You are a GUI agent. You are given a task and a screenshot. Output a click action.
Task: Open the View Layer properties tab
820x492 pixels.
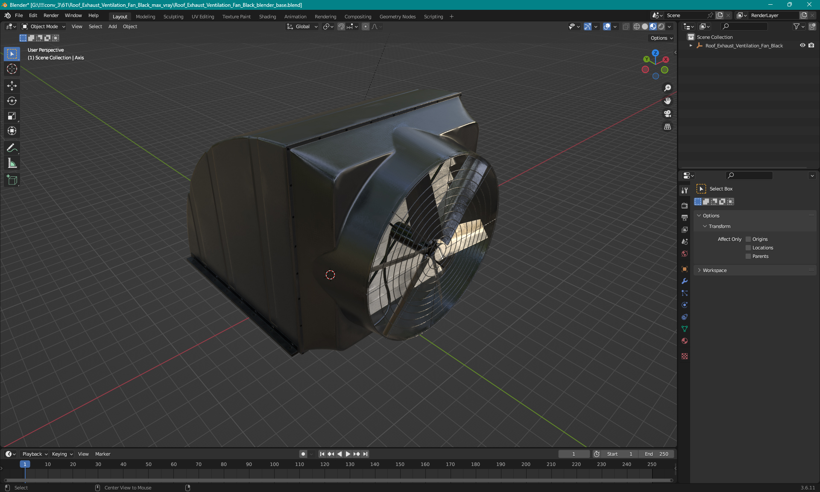tap(685, 229)
